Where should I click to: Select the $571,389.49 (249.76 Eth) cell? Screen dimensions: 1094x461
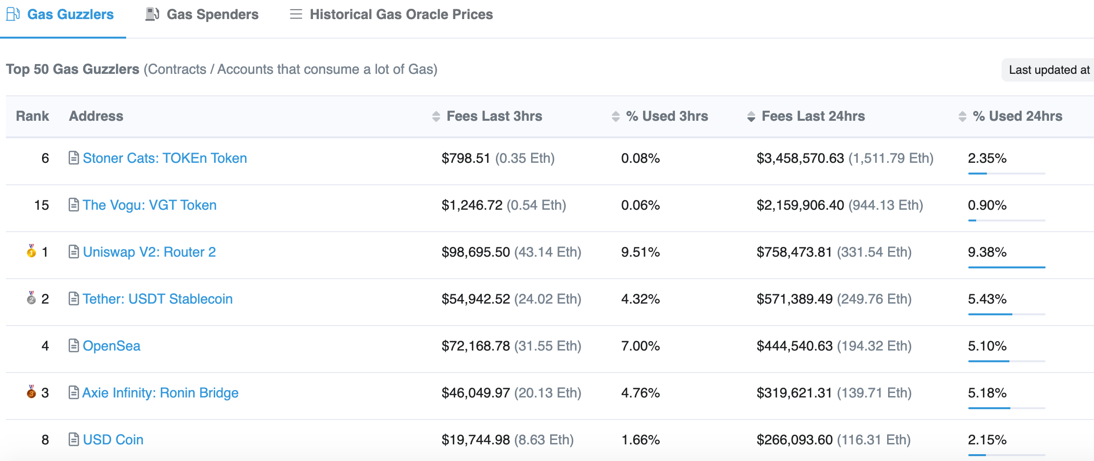tap(834, 299)
